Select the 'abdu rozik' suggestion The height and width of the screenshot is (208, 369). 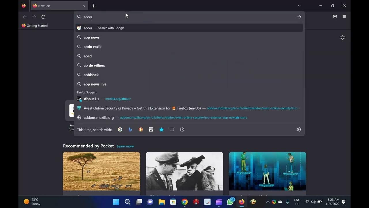coord(189,47)
